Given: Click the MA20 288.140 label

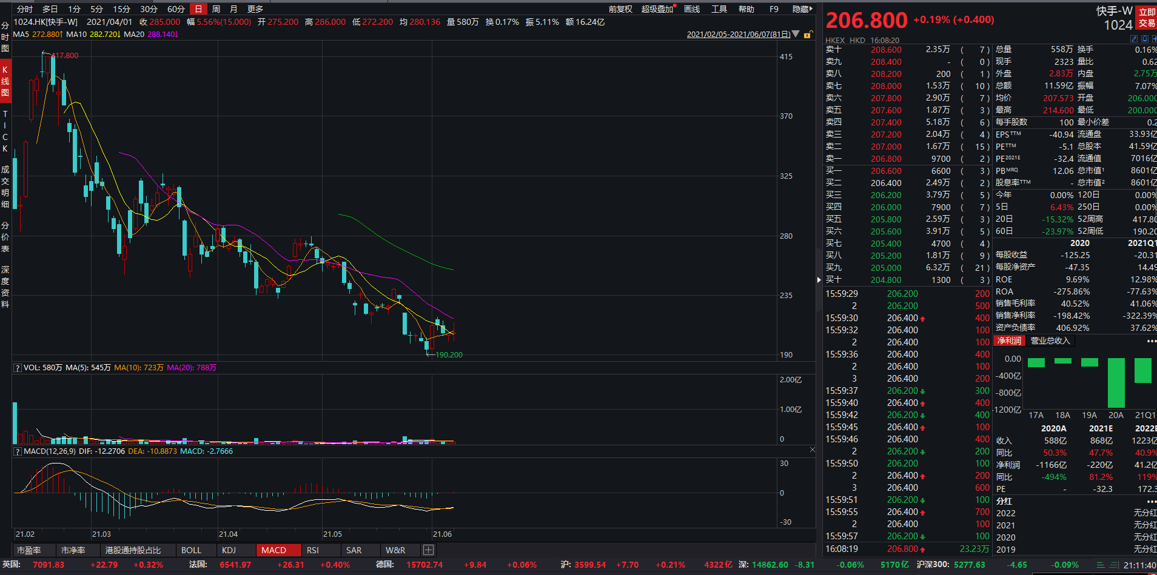Looking at the screenshot, I should [x=151, y=35].
